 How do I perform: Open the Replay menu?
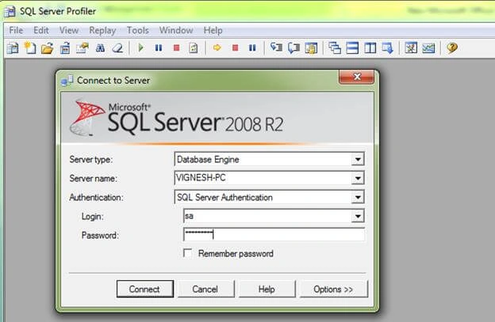pos(102,31)
